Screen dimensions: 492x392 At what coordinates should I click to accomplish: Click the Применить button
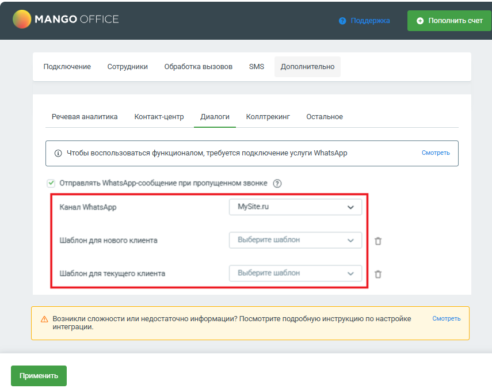tap(39, 376)
